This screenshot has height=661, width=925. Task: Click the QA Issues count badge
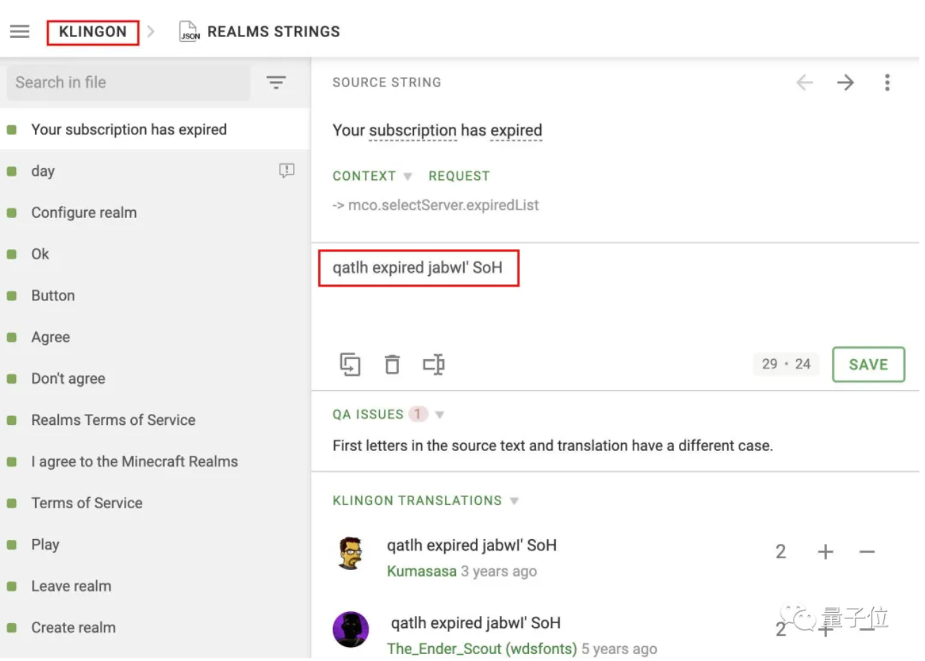coord(418,415)
